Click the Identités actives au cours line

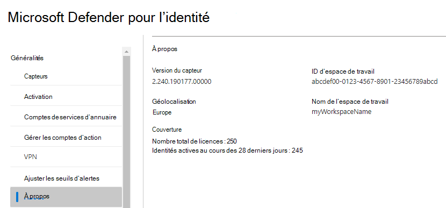click(227, 150)
